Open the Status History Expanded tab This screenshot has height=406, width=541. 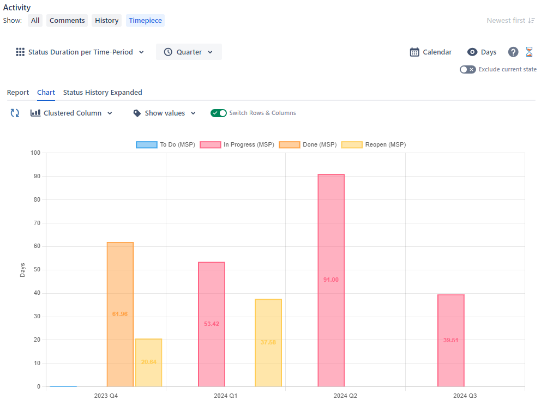click(x=103, y=92)
